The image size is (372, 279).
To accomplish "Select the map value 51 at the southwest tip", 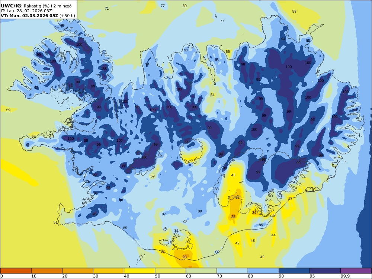I will coord(55,222).
